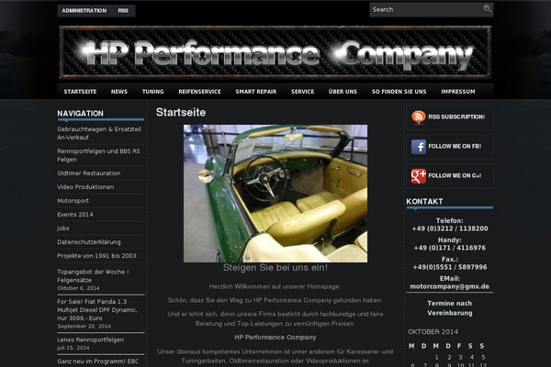
Task: Open Fiat Panda 1.3 Multijet post
Action: [97, 310]
